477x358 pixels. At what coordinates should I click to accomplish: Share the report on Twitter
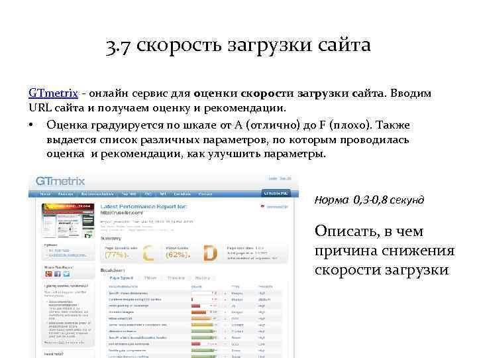(x=66, y=274)
